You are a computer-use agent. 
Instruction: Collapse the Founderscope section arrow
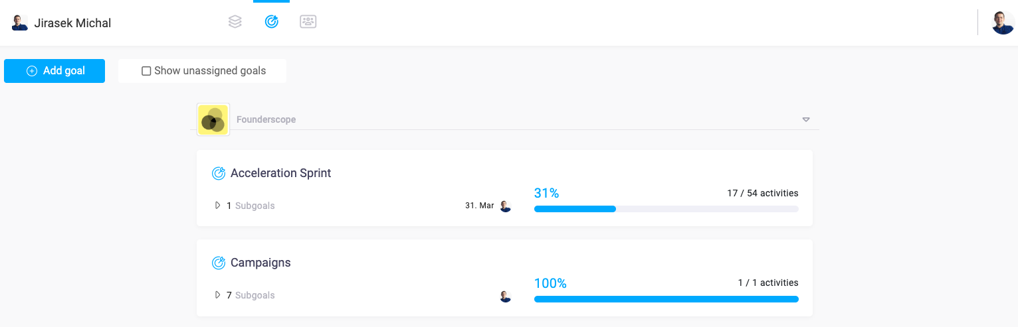806,120
